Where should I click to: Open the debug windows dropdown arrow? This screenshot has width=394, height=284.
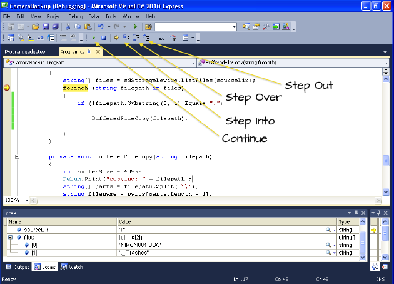[x=193, y=38]
